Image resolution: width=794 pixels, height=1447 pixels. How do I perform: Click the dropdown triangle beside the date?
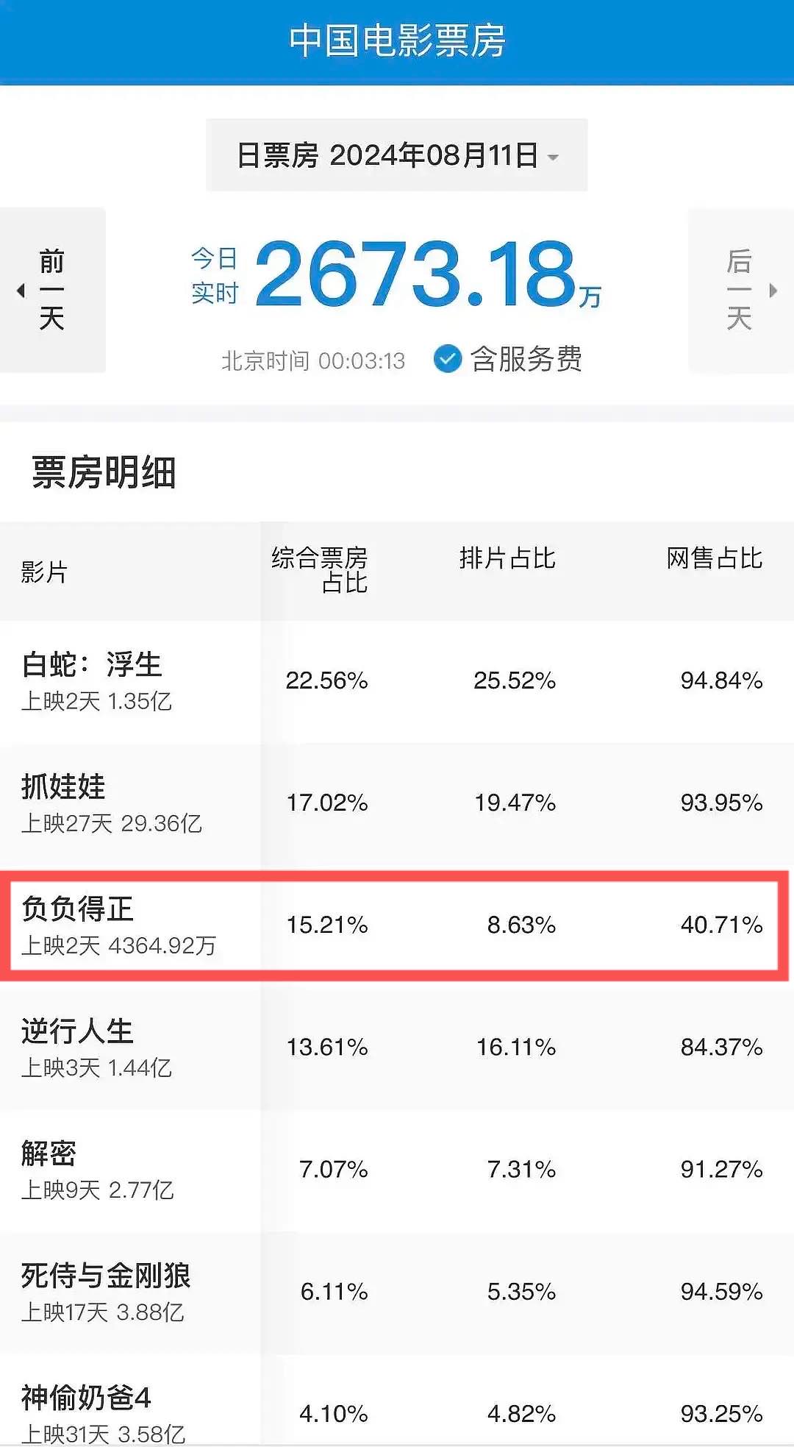554,157
